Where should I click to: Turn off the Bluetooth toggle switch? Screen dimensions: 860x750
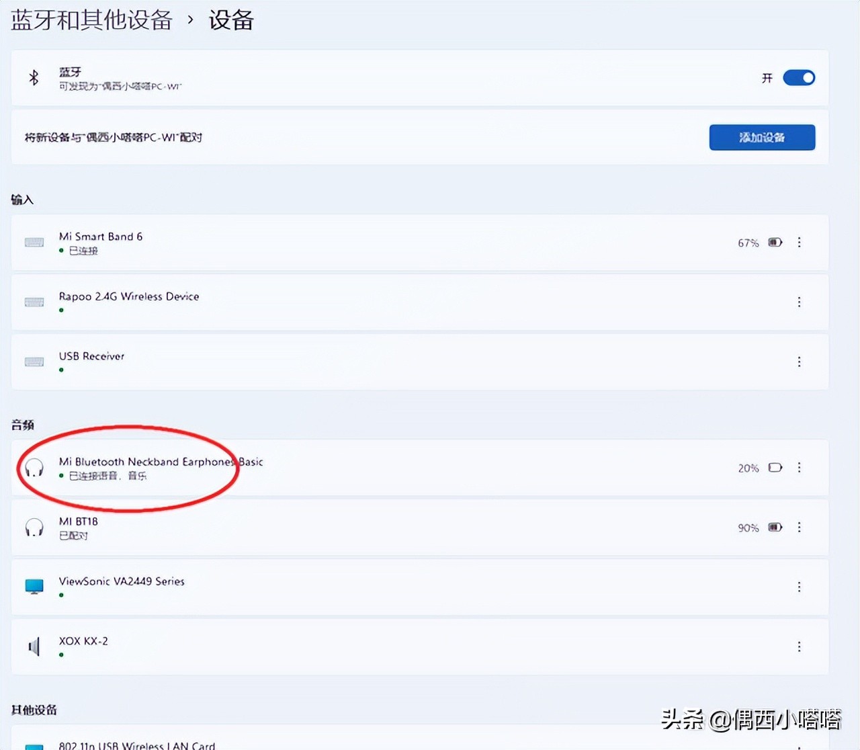799,78
